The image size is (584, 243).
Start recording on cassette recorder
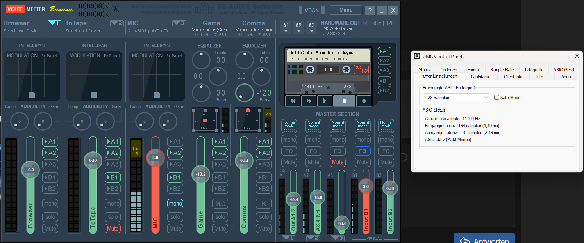pyautogui.click(x=364, y=101)
